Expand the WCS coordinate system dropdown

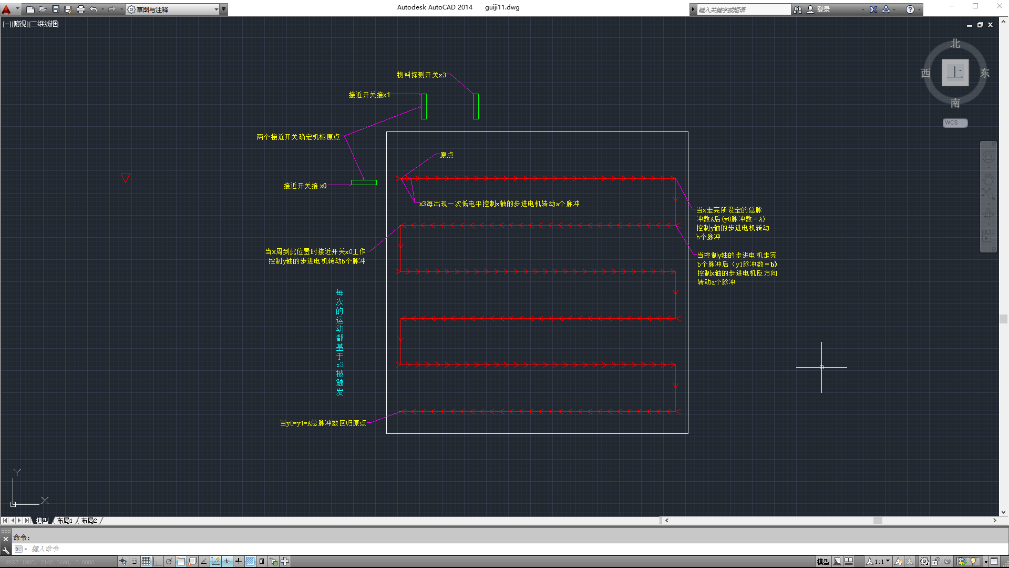pyautogui.click(x=955, y=123)
